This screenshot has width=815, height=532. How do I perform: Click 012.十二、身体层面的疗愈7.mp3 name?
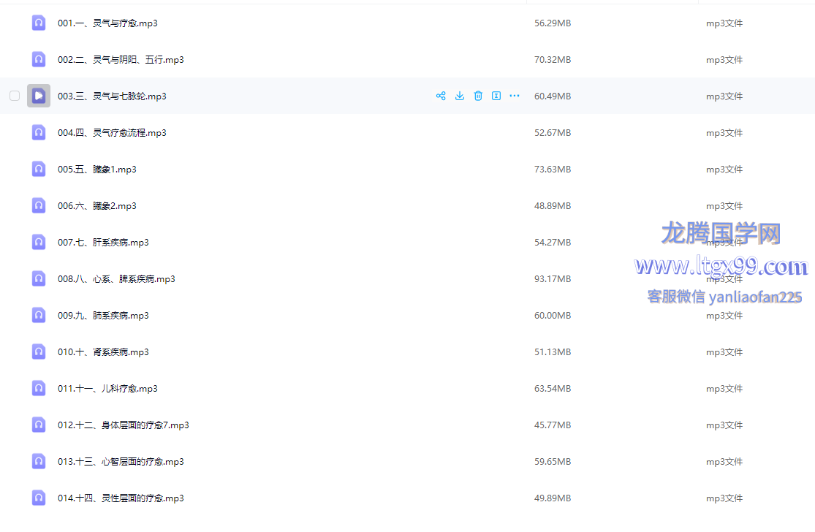[x=123, y=425]
